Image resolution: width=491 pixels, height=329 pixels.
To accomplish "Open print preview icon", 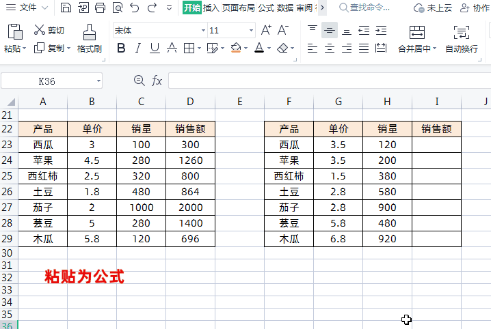I will click(118, 8).
